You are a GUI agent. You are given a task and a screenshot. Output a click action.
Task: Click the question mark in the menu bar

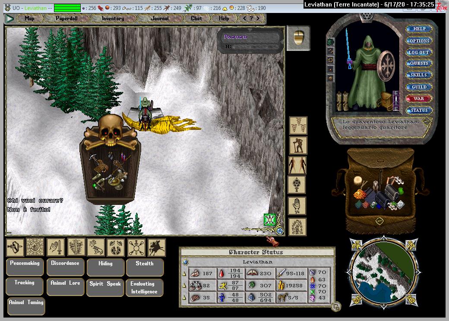(251, 18)
